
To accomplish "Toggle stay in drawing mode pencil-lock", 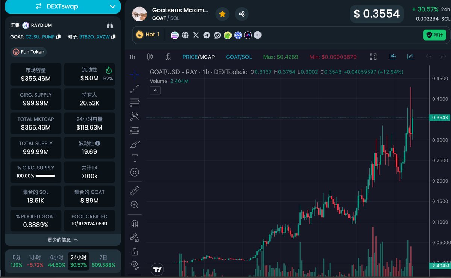I will pos(135,237).
